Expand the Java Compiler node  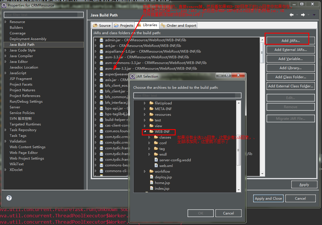pos(6,56)
